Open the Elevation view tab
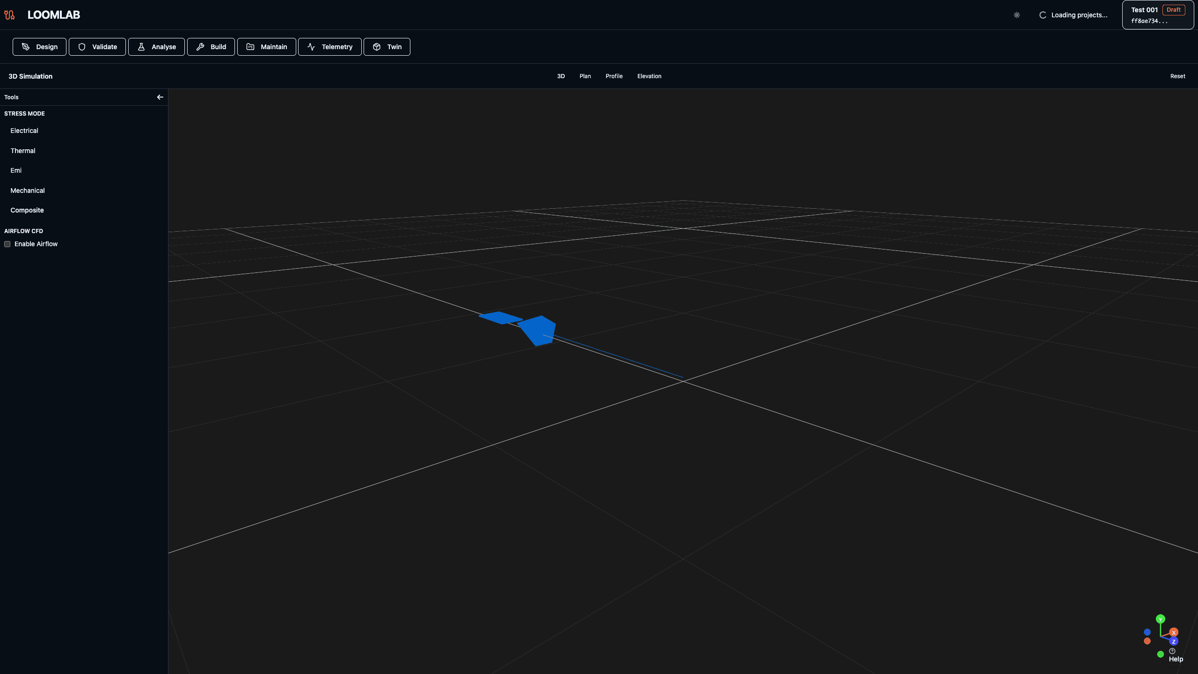The height and width of the screenshot is (674, 1198). 649,76
